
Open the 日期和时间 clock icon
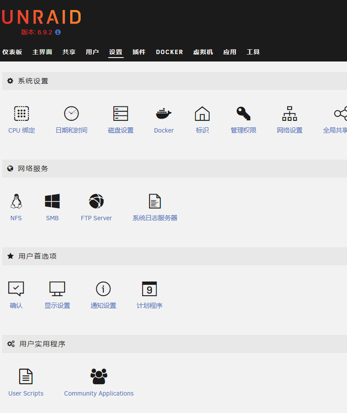click(71, 113)
